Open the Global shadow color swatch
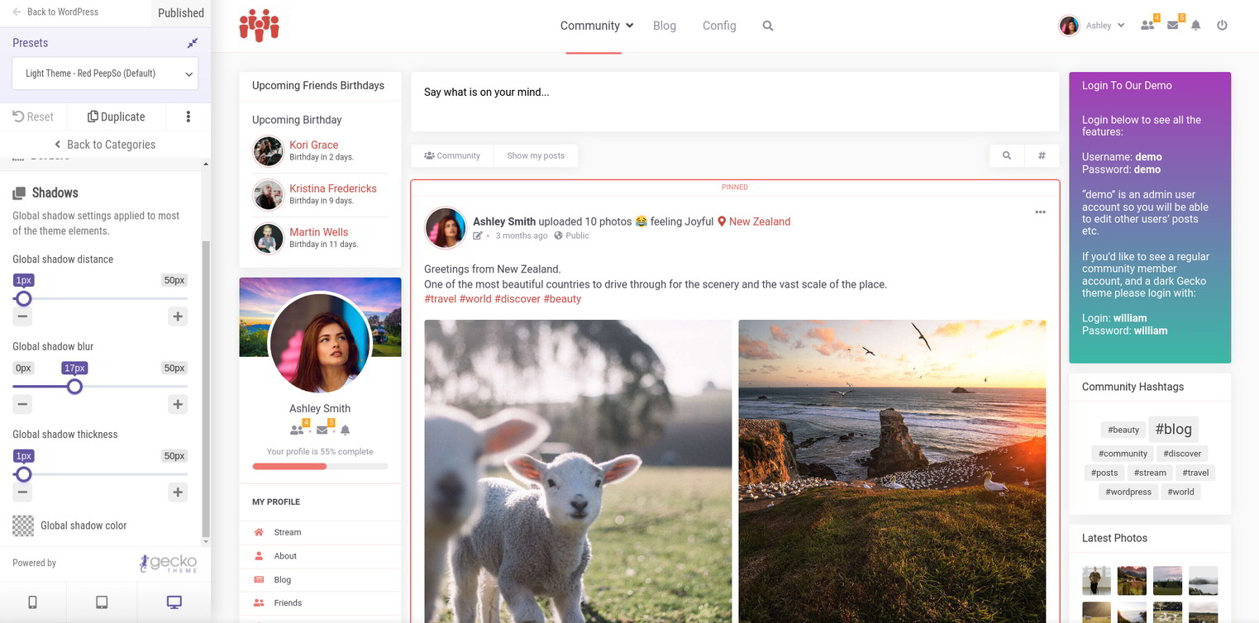Screen dimensions: 1259x623 [x=23, y=526]
